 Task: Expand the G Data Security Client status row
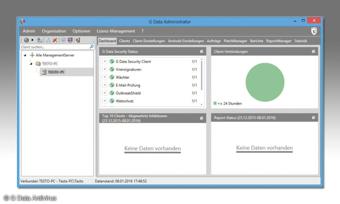click(x=105, y=61)
